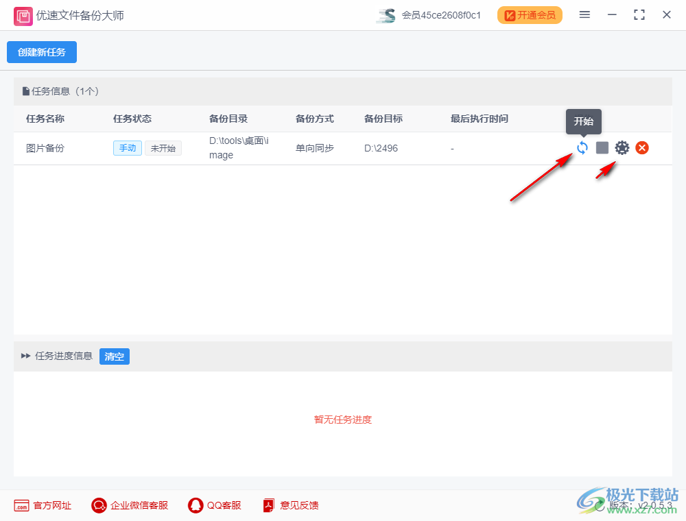Click the gray stop square for the task
The image size is (686, 521).
[602, 147]
